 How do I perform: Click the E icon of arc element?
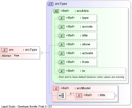click(x=4, y=50)
